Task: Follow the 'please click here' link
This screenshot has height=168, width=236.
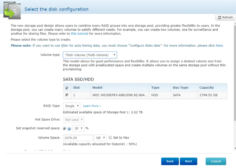Action: pos(210,45)
